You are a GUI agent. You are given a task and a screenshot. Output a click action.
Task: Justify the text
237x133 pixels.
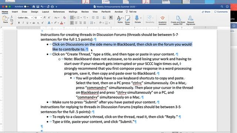[x=85, y=23]
